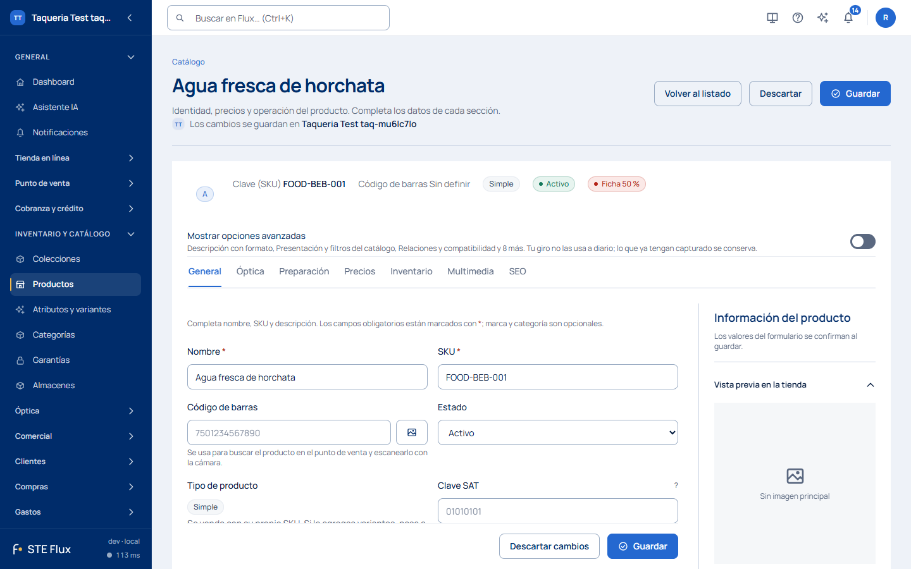Image resolution: width=911 pixels, height=569 pixels.
Task: Open Dashboard from sidebar
Action: [x=75, y=82]
